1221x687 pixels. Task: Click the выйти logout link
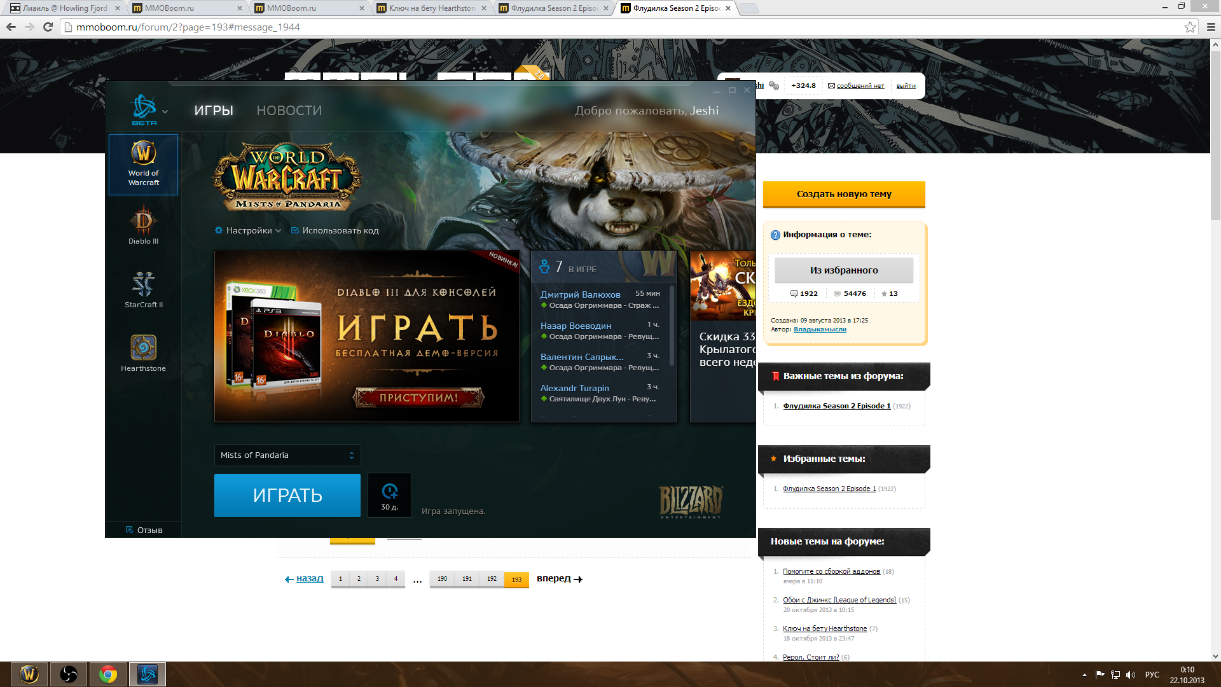coord(906,86)
